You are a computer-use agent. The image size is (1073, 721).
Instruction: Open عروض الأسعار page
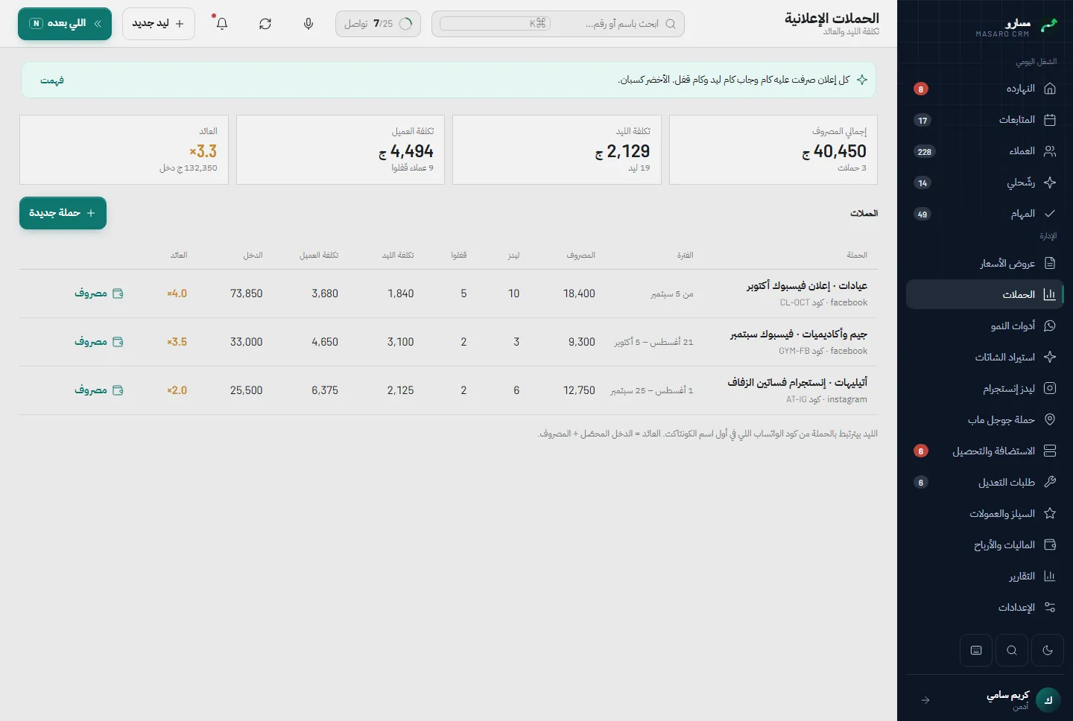tap(984, 263)
